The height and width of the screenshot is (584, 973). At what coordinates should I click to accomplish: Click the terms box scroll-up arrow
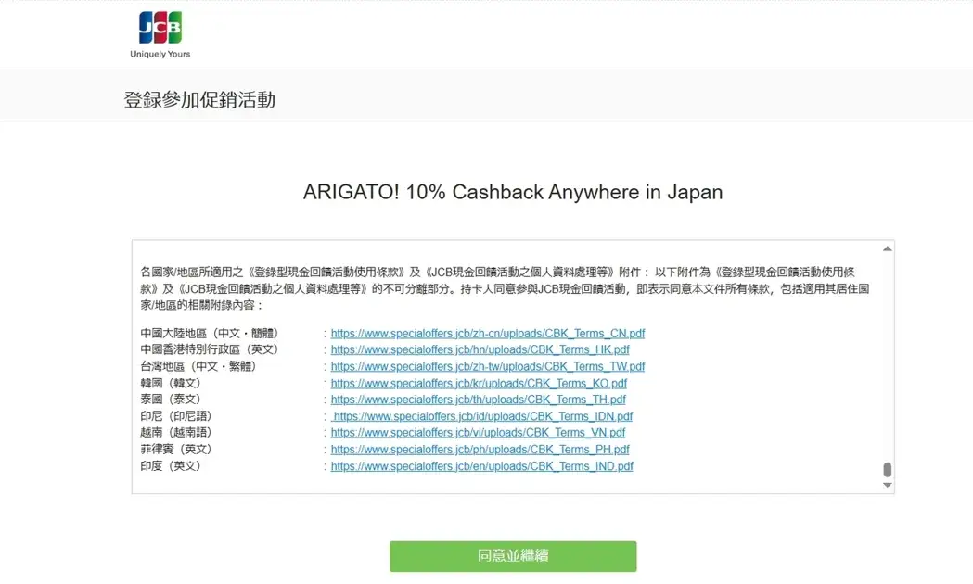coord(887,249)
